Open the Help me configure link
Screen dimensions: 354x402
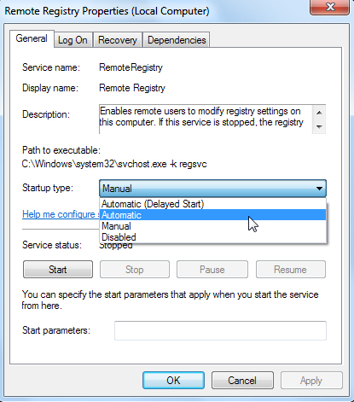point(61,214)
